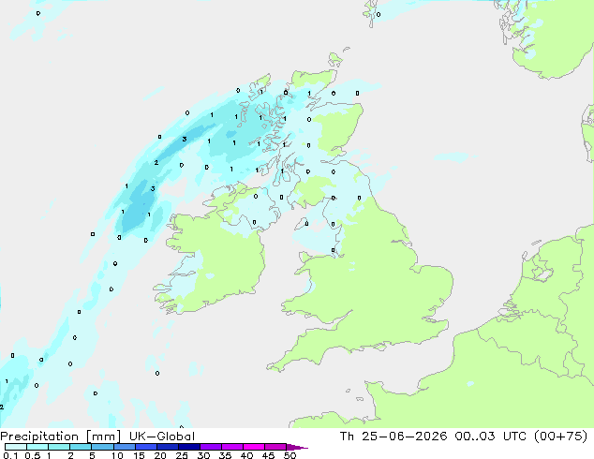The height and width of the screenshot is (459, 594).
Task: Click the '35' legend label
Action: tap(225, 455)
